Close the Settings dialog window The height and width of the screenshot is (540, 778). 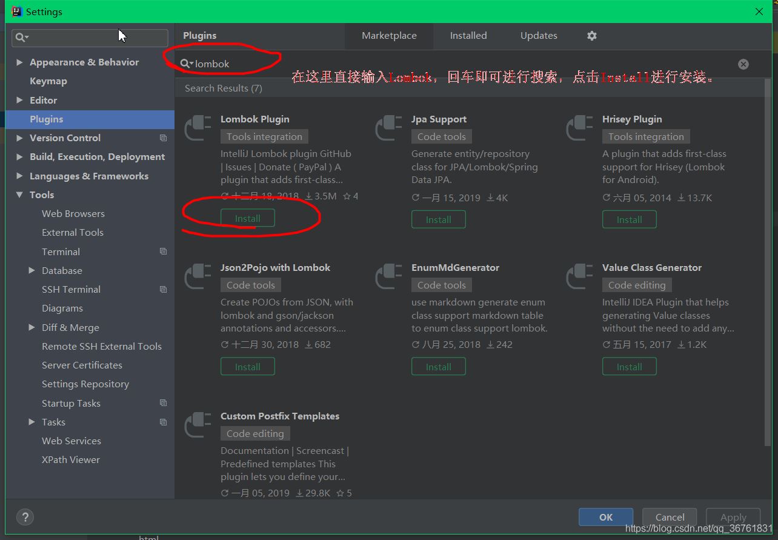pyautogui.click(x=759, y=12)
